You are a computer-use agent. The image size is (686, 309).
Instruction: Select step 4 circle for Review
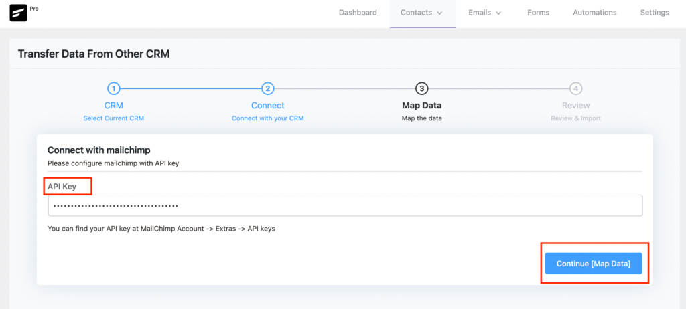coord(575,89)
